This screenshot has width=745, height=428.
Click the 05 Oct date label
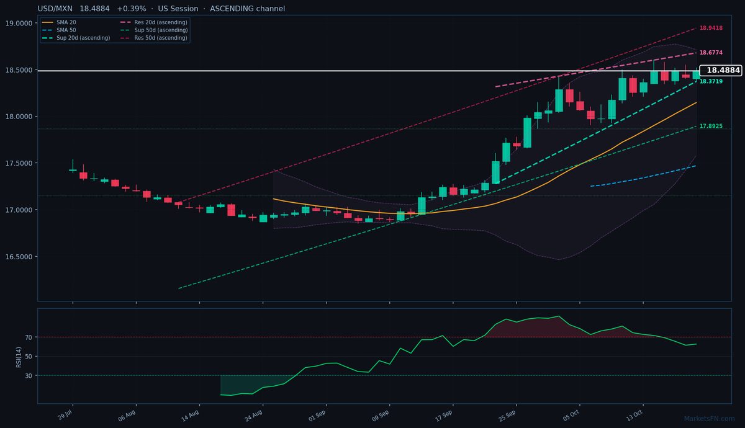[x=571, y=414]
